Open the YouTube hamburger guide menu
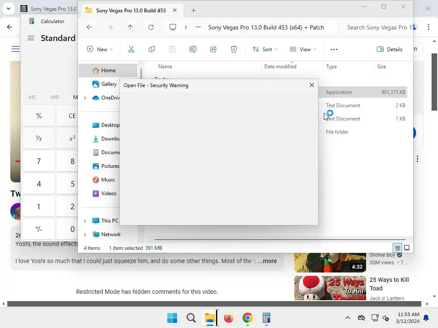 click(15, 49)
